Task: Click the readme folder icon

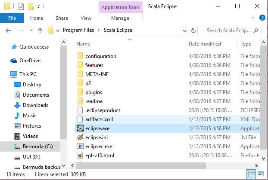Action: 80,101
